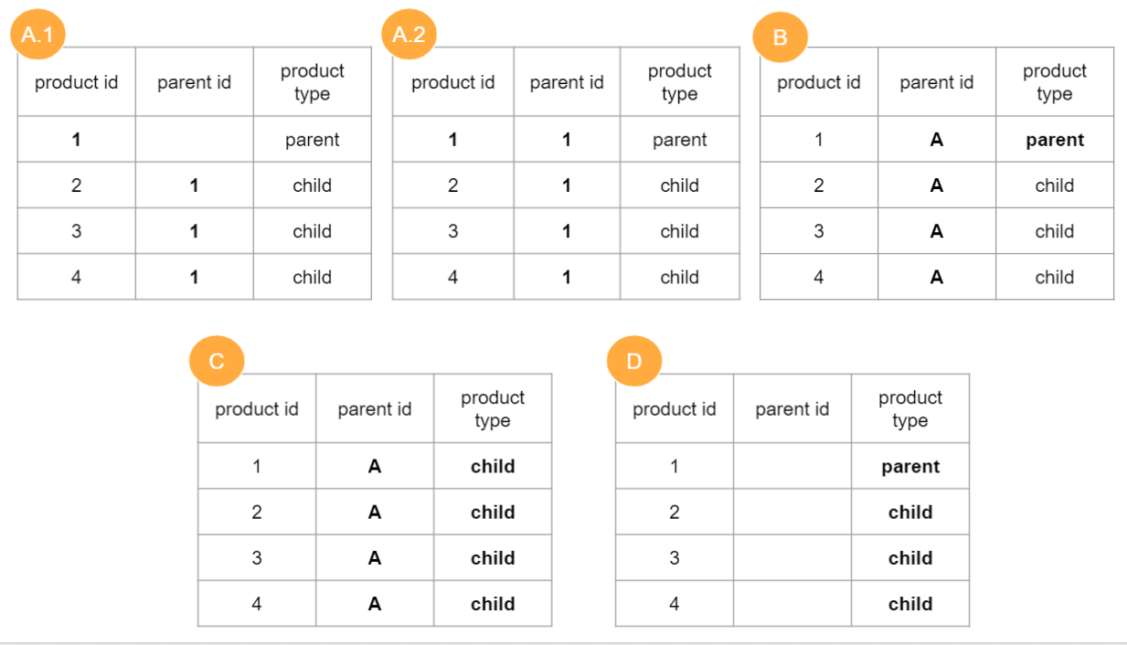The image size is (1127, 645).
Task: Click the orange C badge
Action: [217, 361]
